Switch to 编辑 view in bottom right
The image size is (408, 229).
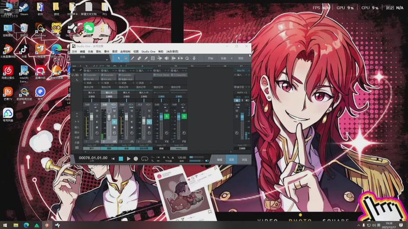click(219, 160)
